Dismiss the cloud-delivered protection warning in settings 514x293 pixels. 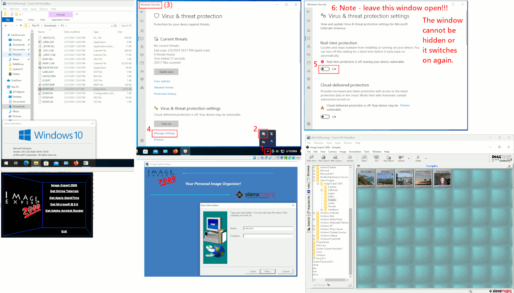[x=405, y=106]
